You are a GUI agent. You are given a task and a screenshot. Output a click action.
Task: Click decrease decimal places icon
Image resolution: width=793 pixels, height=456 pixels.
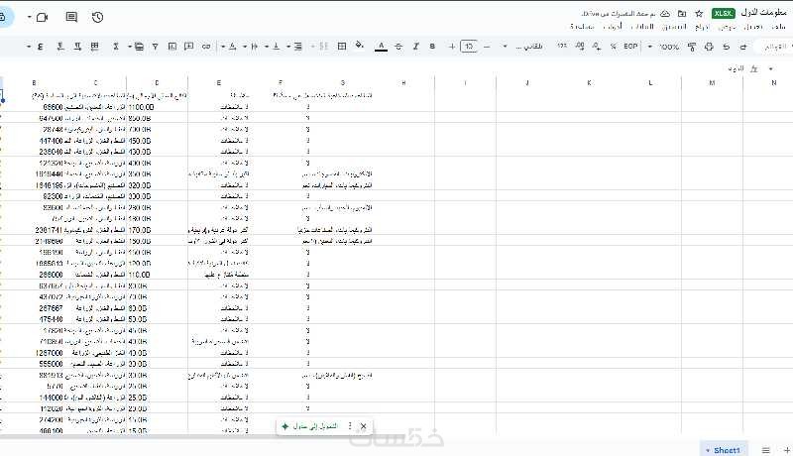pos(597,47)
